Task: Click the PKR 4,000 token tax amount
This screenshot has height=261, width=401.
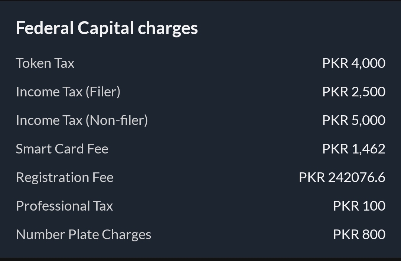Action: click(354, 63)
